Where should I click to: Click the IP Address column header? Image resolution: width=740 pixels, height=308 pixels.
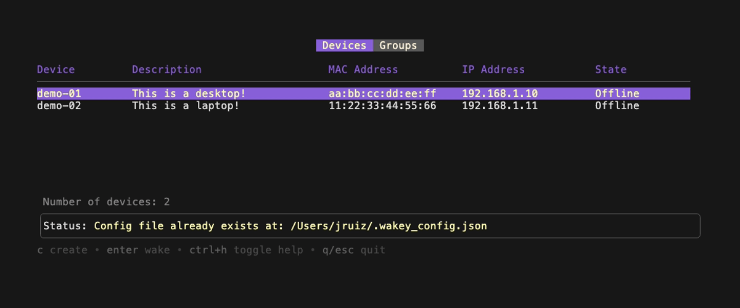[493, 70]
